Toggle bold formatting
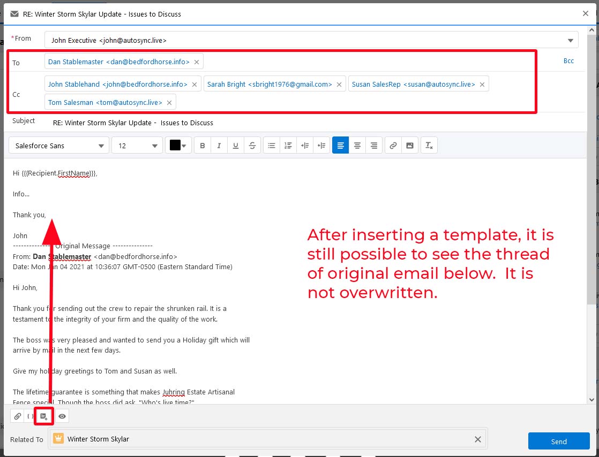The width and height of the screenshot is (599, 457). [x=203, y=146]
